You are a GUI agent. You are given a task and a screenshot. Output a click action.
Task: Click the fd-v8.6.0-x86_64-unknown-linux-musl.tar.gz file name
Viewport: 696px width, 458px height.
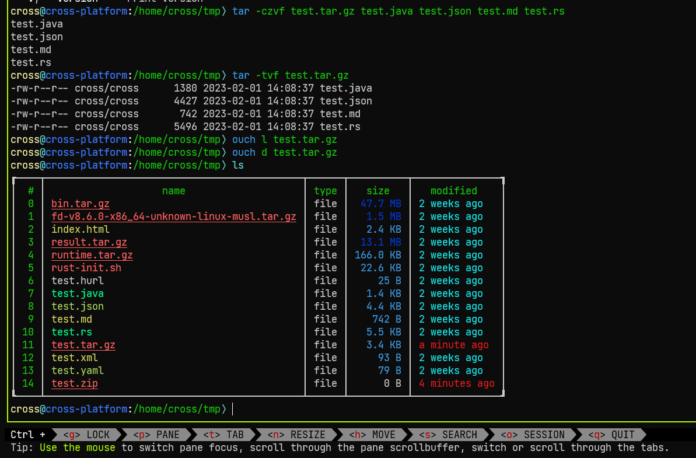(x=173, y=216)
